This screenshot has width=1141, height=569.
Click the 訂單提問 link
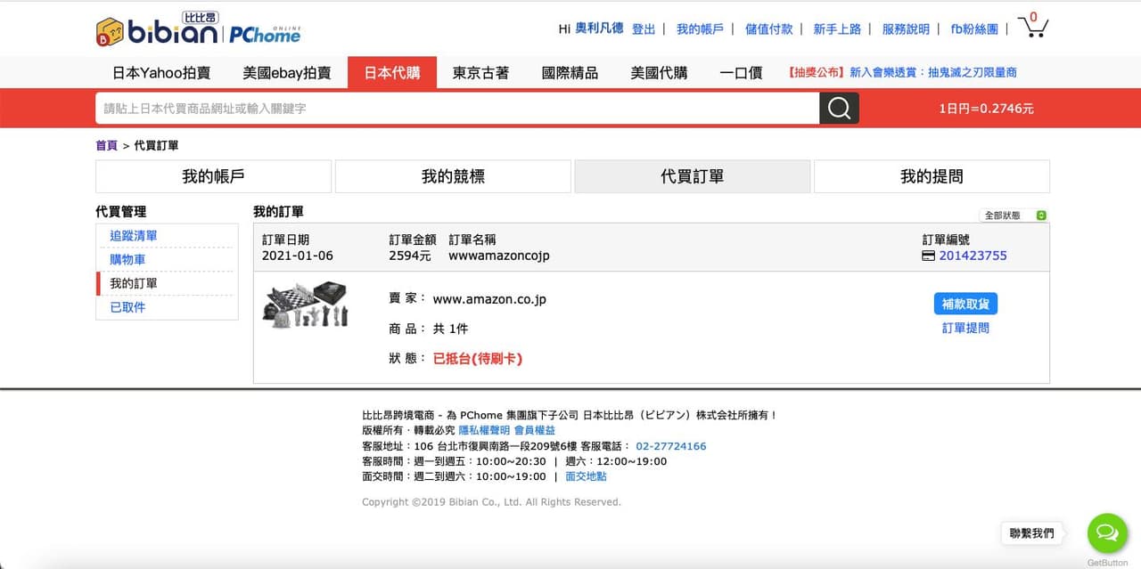click(x=965, y=328)
